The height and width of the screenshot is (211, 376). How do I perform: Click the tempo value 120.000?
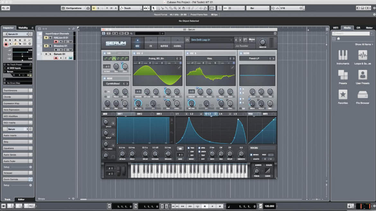coord(270,206)
